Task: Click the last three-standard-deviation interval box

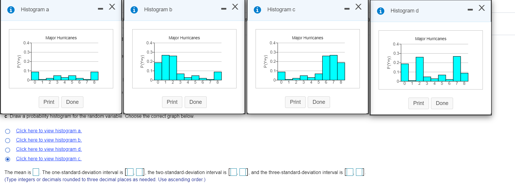Action: pyautogui.click(x=359, y=172)
